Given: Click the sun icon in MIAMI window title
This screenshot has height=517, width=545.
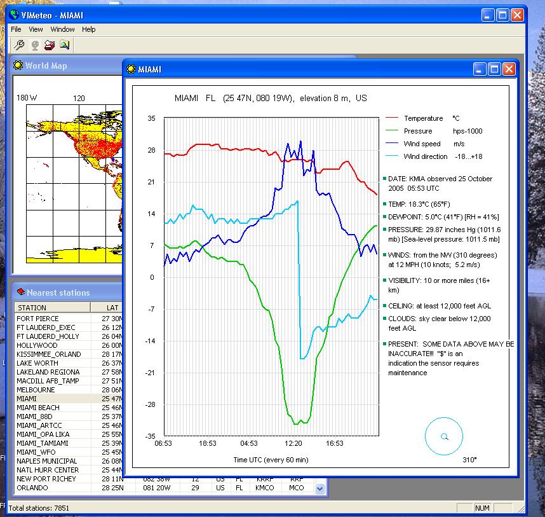Looking at the screenshot, I should 131,69.
